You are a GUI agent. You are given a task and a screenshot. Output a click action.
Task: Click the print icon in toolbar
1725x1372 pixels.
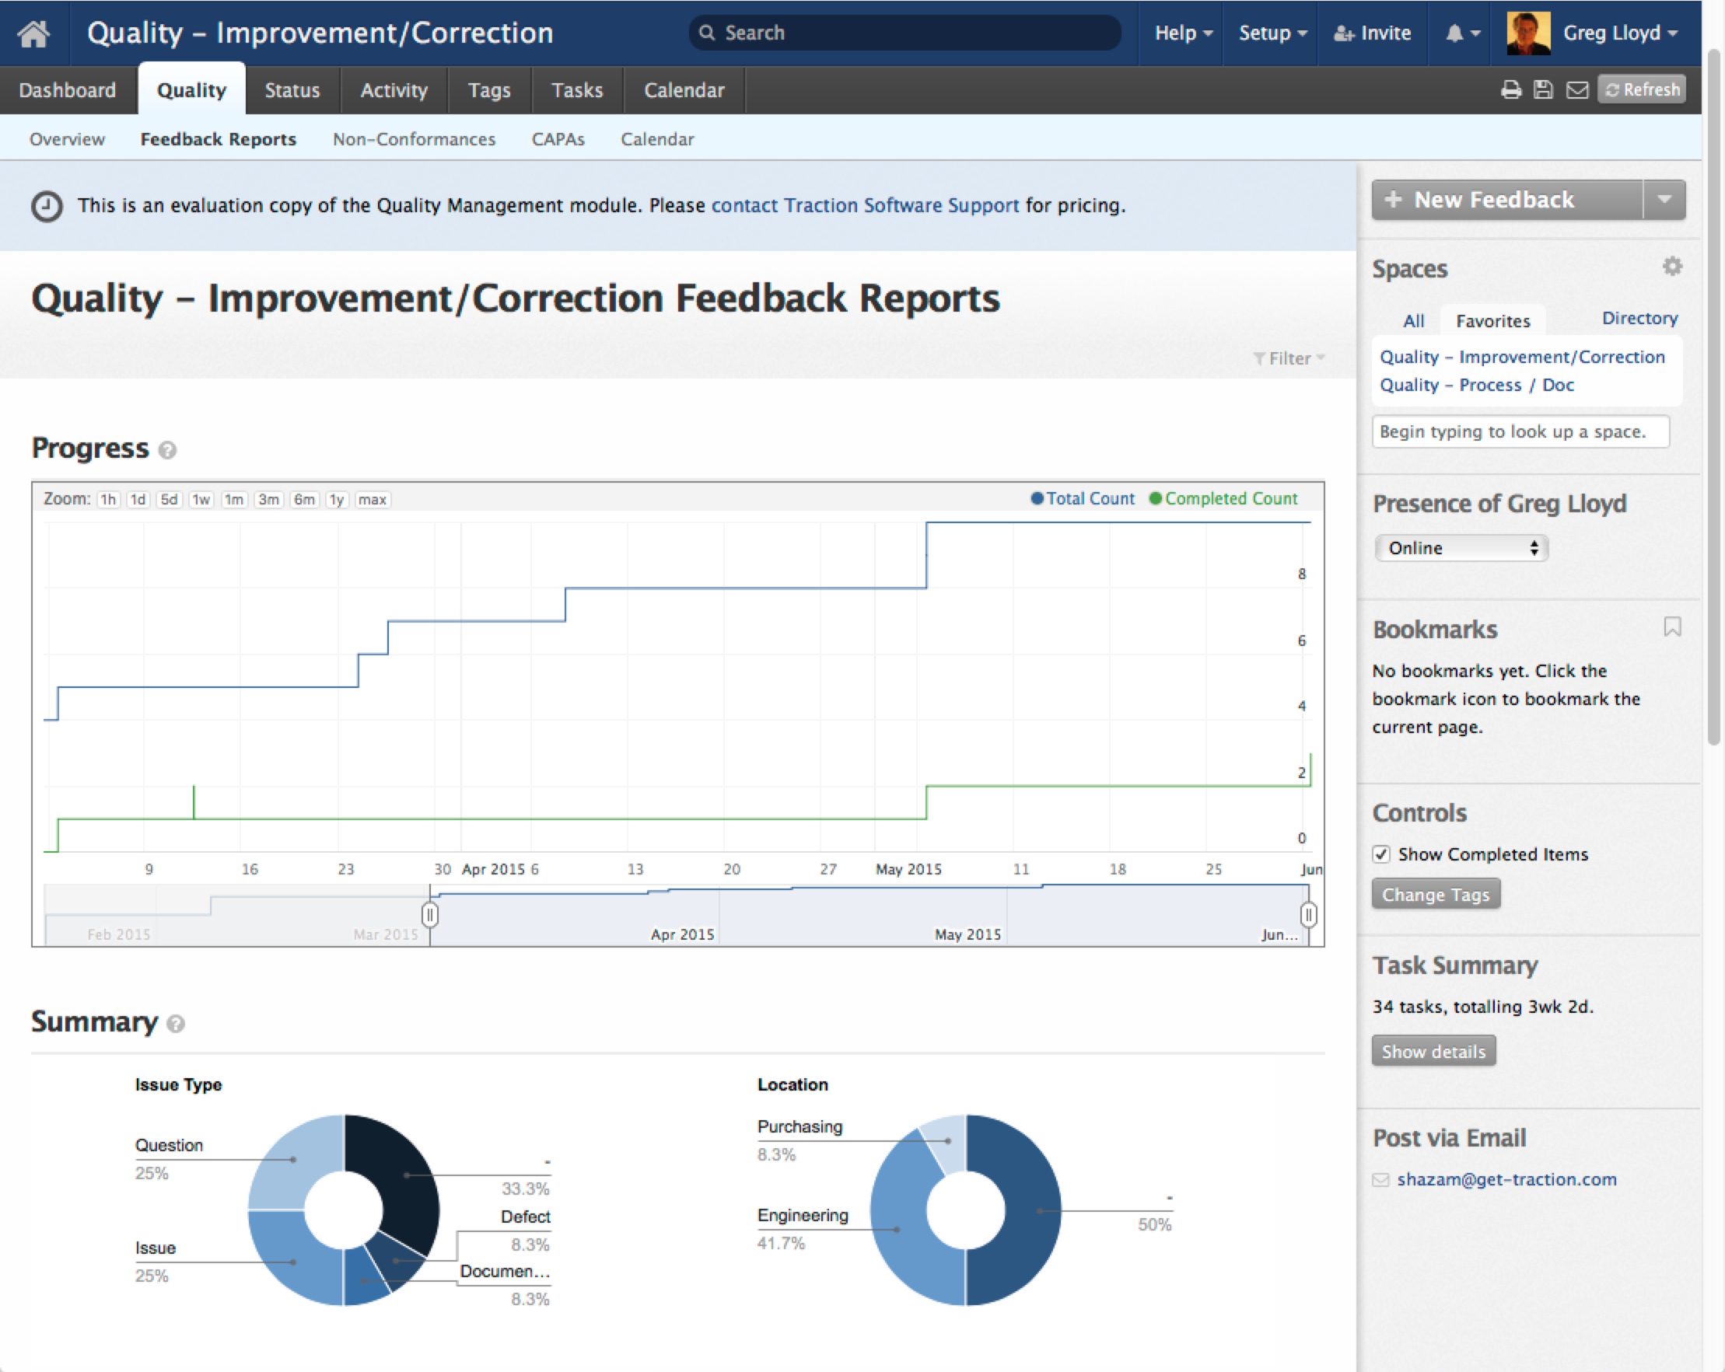point(1510,89)
